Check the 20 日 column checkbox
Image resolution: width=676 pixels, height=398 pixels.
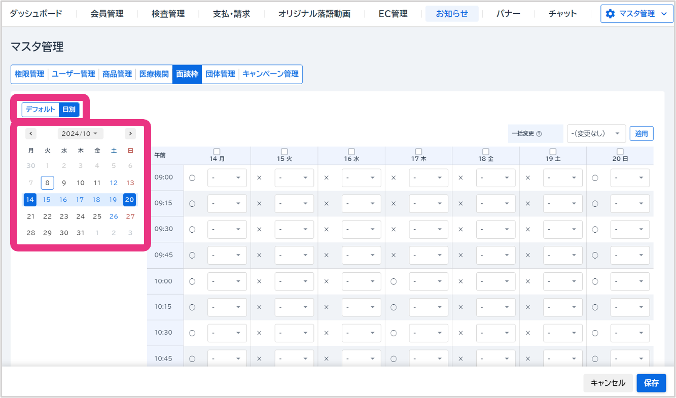click(620, 152)
